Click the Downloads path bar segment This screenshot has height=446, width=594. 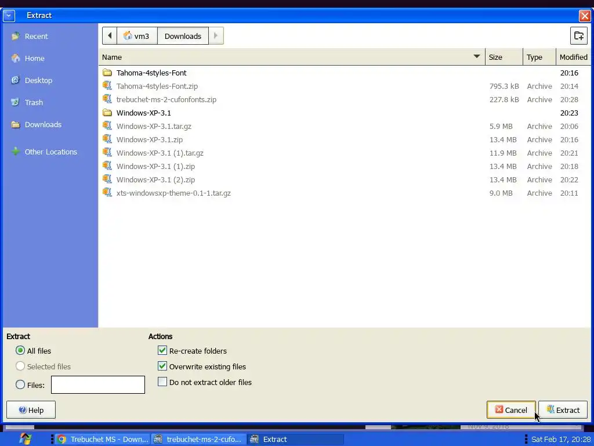click(x=183, y=35)
